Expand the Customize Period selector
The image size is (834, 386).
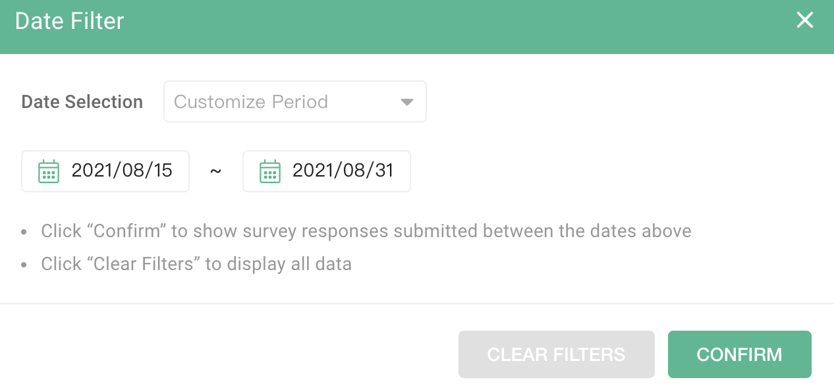point(294,101)
